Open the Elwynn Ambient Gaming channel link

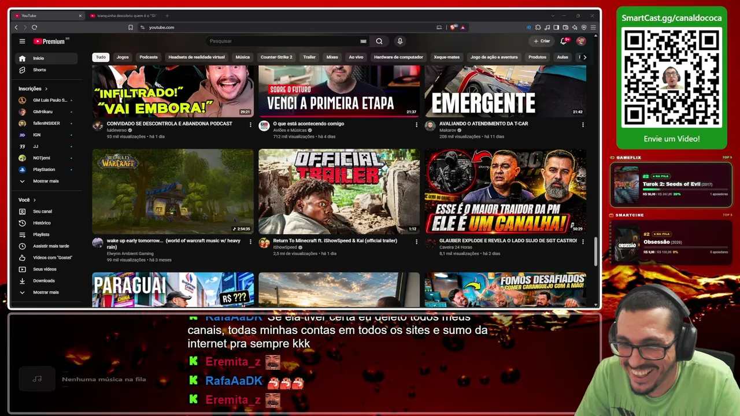point(130,254)
